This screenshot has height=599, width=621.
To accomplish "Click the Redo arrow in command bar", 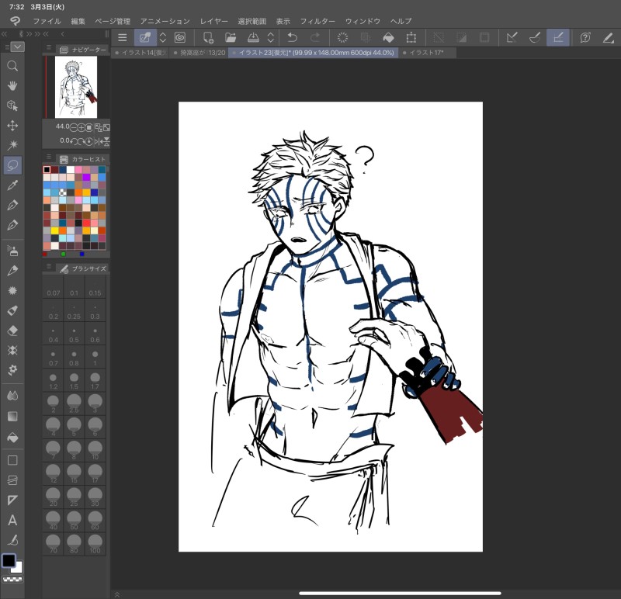I will pos(315,37).
